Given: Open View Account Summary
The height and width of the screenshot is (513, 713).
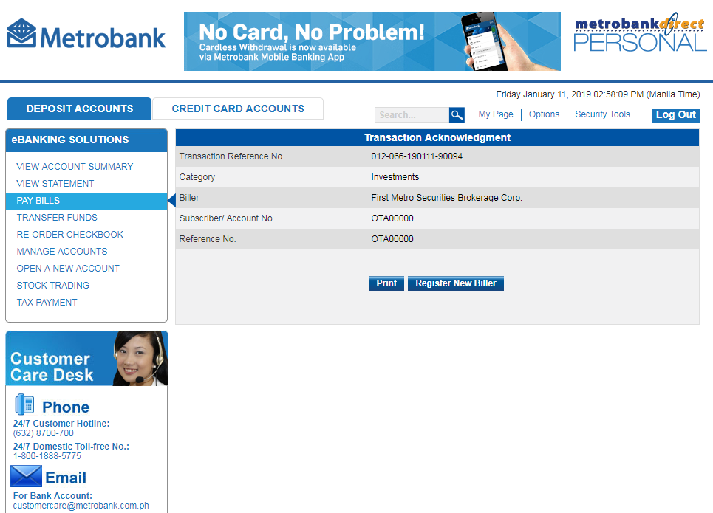Looking at the screenshot, I should click(75, 167).
